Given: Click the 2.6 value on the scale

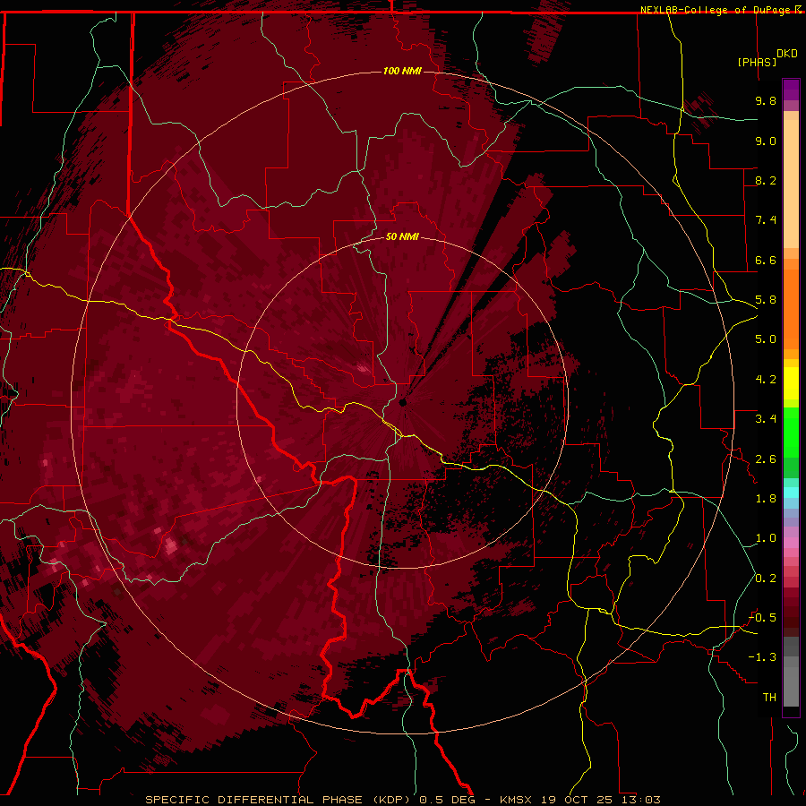Looking at the screenshot, I should (766, 459).
